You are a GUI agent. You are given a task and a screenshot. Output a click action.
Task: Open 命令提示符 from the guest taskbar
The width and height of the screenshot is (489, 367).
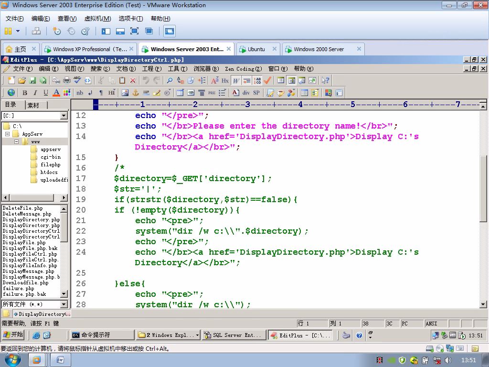click(x=101, y=335)
